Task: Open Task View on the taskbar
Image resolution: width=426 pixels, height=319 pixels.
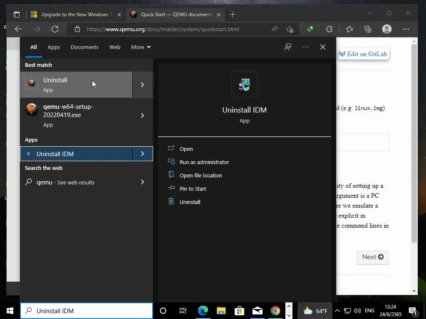Action: click(x=183, y=311)
